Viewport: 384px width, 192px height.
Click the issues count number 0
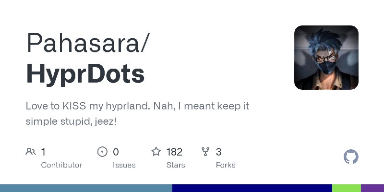[116, 152]
